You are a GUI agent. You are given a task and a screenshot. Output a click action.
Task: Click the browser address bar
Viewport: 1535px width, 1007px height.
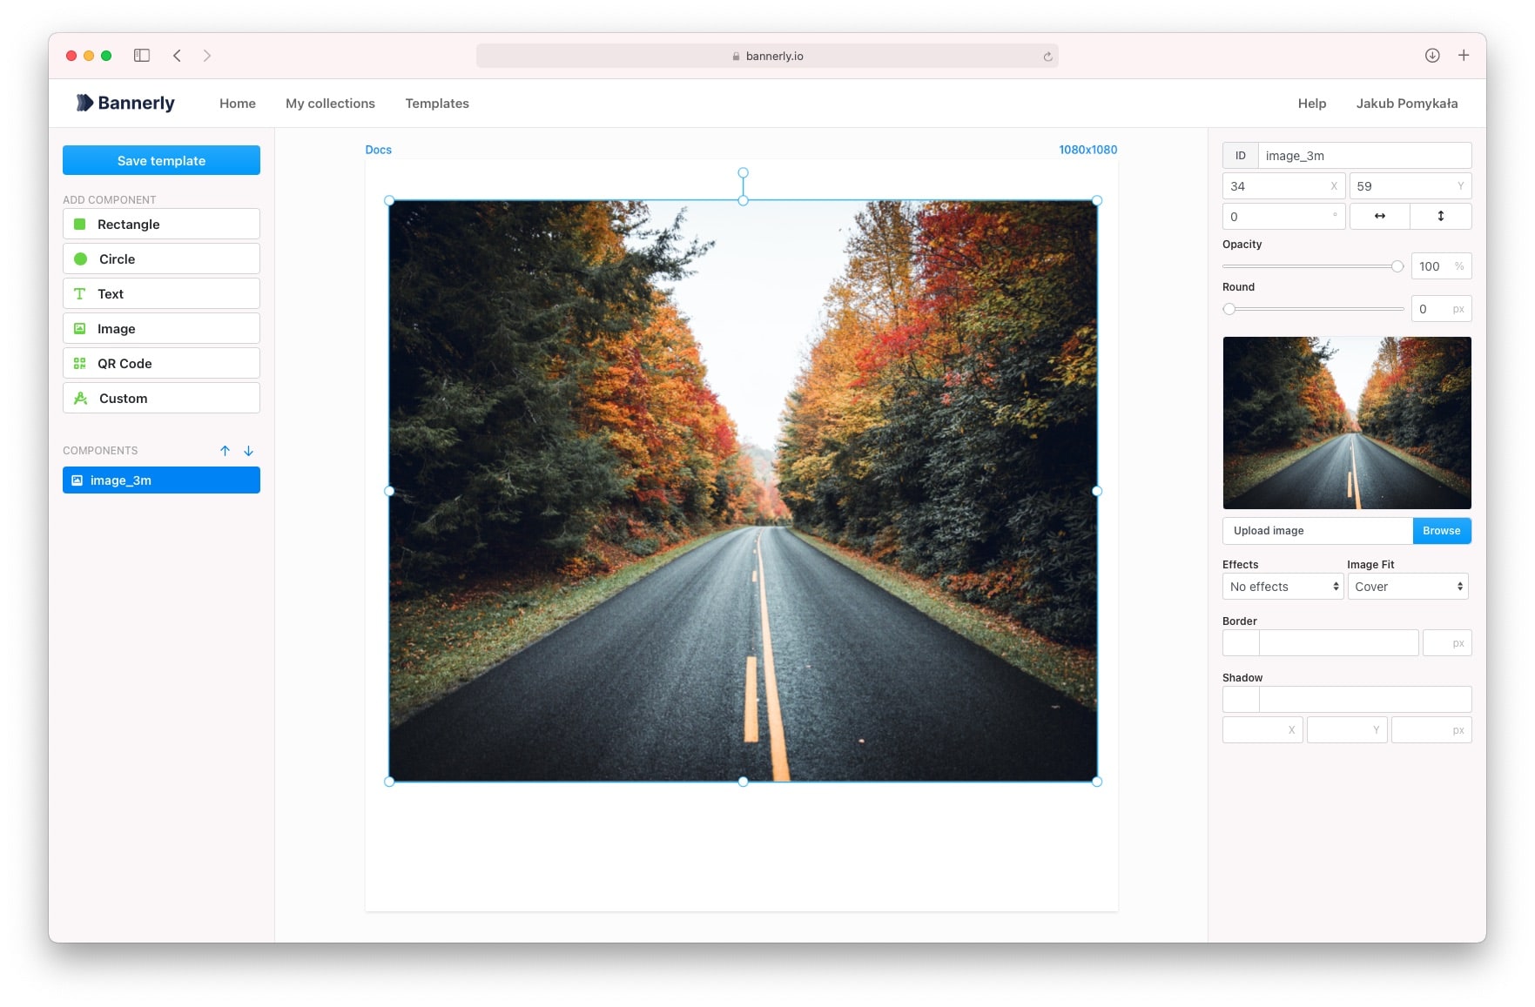[767, 56]
